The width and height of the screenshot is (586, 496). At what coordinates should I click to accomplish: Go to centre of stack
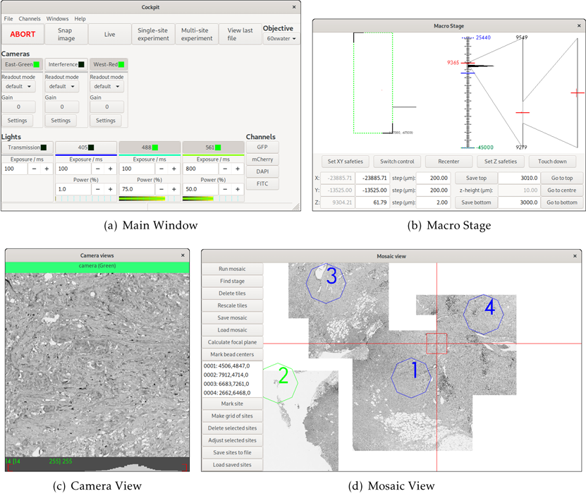click(x=562, y=190)
